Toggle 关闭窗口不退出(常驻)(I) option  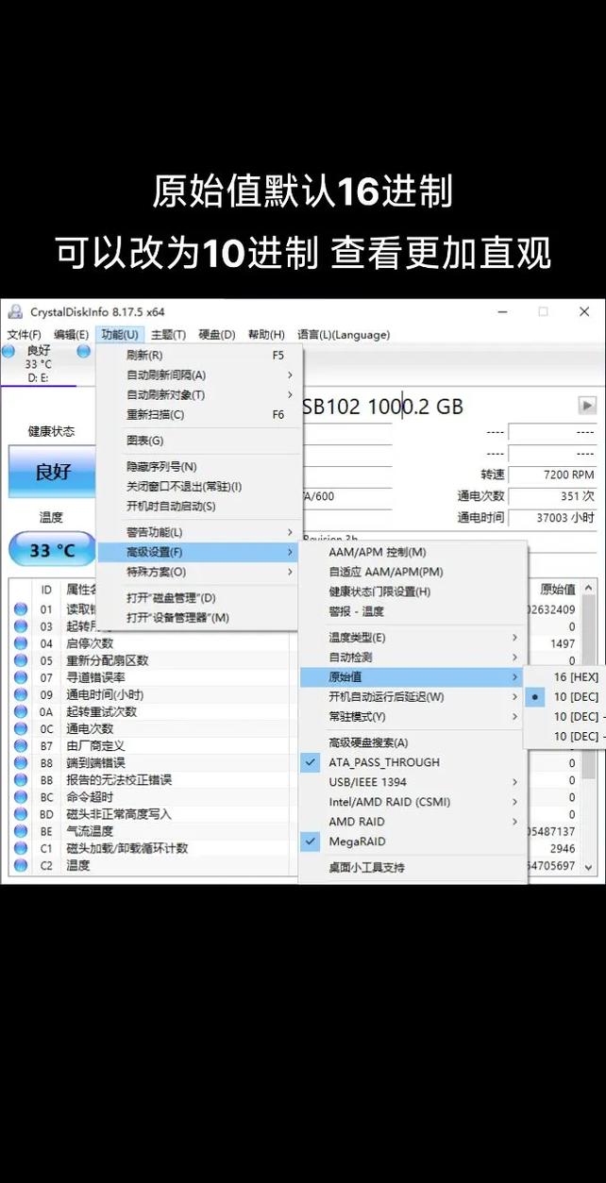coord(199,486)
